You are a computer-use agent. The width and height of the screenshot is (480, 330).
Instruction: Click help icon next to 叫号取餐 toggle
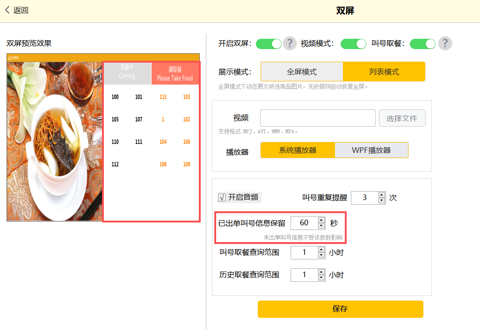[445, 43]
